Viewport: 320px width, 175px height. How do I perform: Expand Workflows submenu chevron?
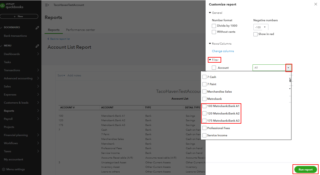38,143
